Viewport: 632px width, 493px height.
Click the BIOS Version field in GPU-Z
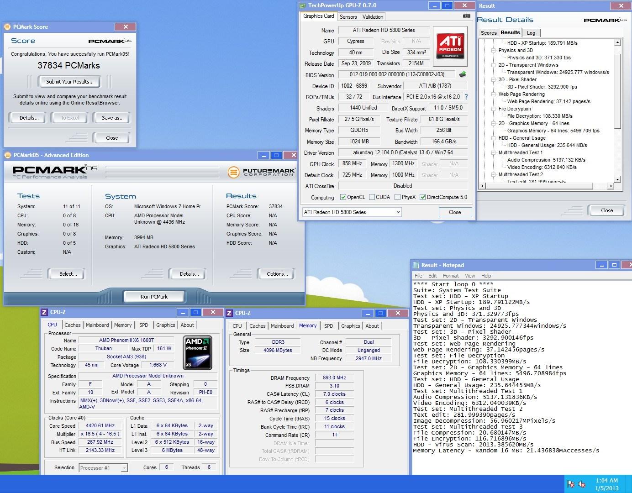[x=397, y=74]
